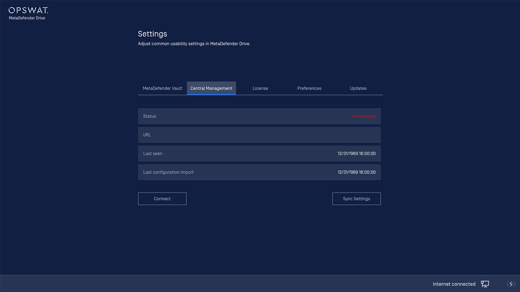Viewport: 520px width, 292px height.
Task: Close the Settings screen with X
Action: [x=508, y=15]
